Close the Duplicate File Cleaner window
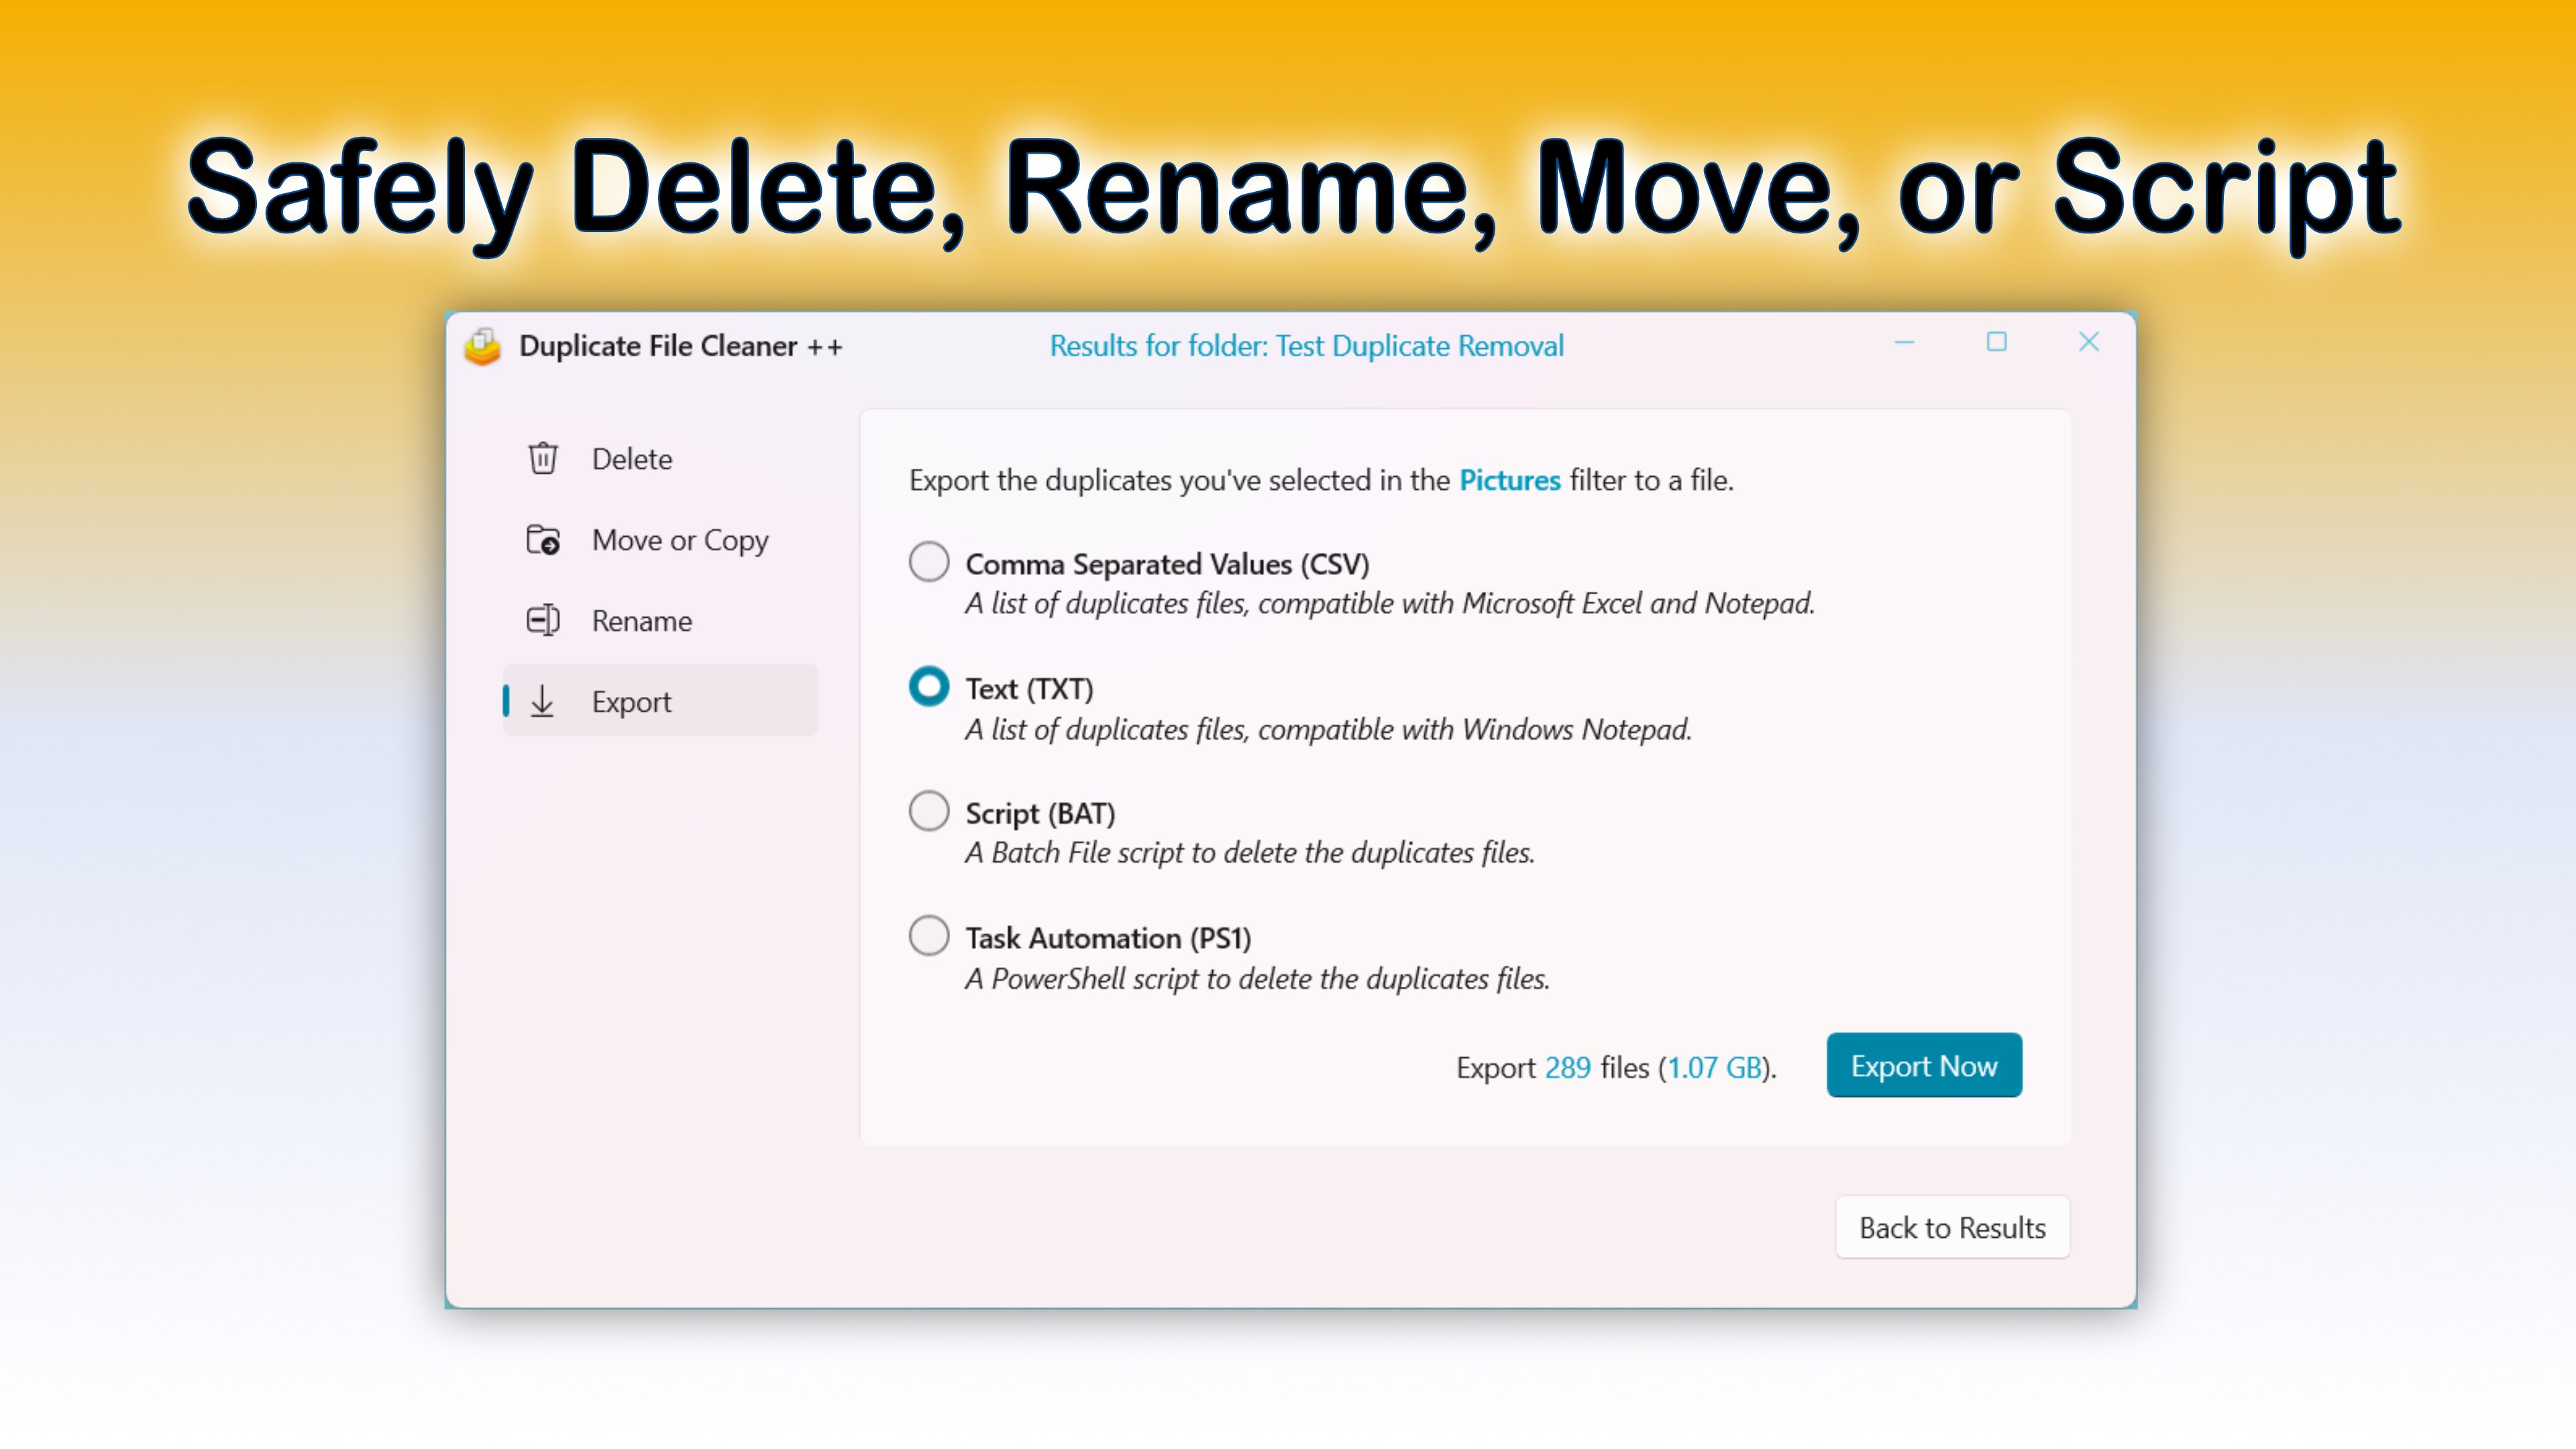2576x1449 pixels. coord(2089,343)
